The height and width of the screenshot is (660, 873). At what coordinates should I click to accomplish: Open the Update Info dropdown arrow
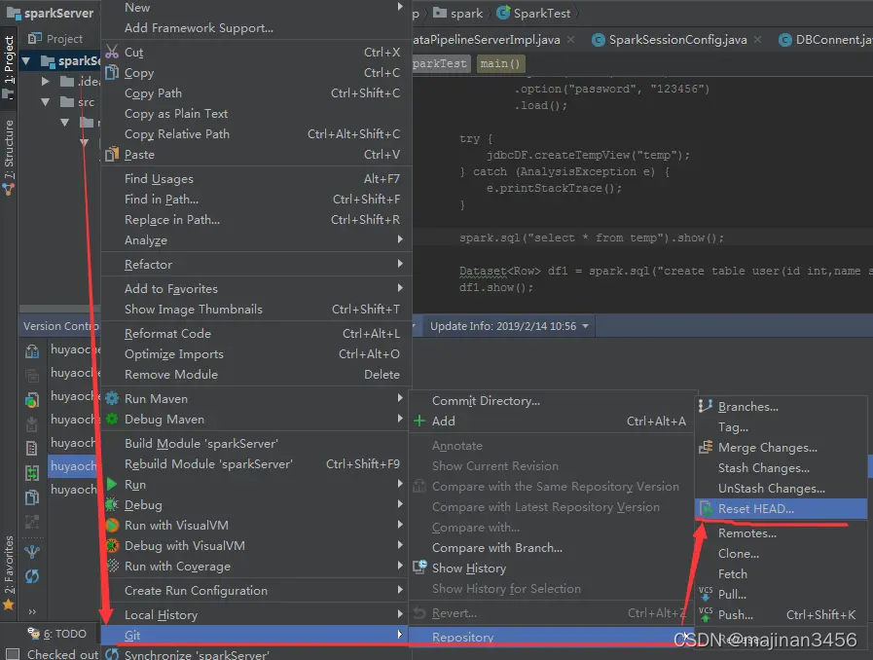point(585,326)
